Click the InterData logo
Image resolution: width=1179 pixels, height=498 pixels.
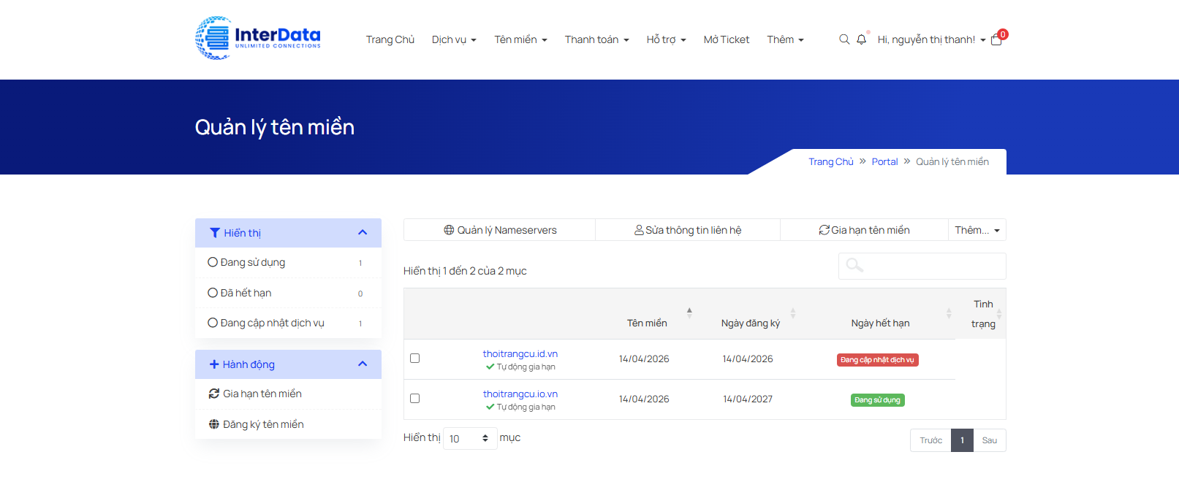(x=258, y=38)
